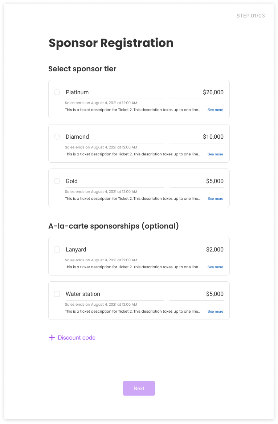
Task: Choose the Gold sponsor tier
Action: [57, 181]
